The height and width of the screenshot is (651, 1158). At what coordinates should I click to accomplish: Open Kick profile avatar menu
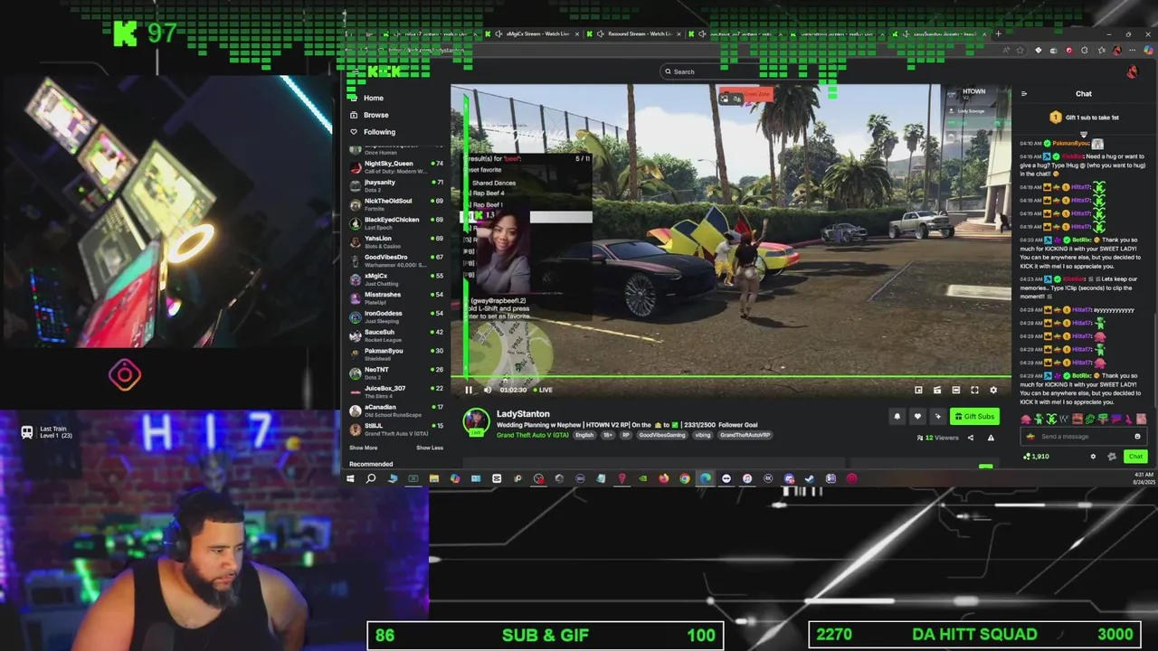[1132, 71]
